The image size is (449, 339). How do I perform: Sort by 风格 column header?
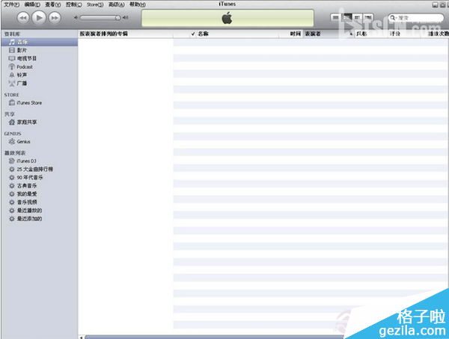click(371, 34)
